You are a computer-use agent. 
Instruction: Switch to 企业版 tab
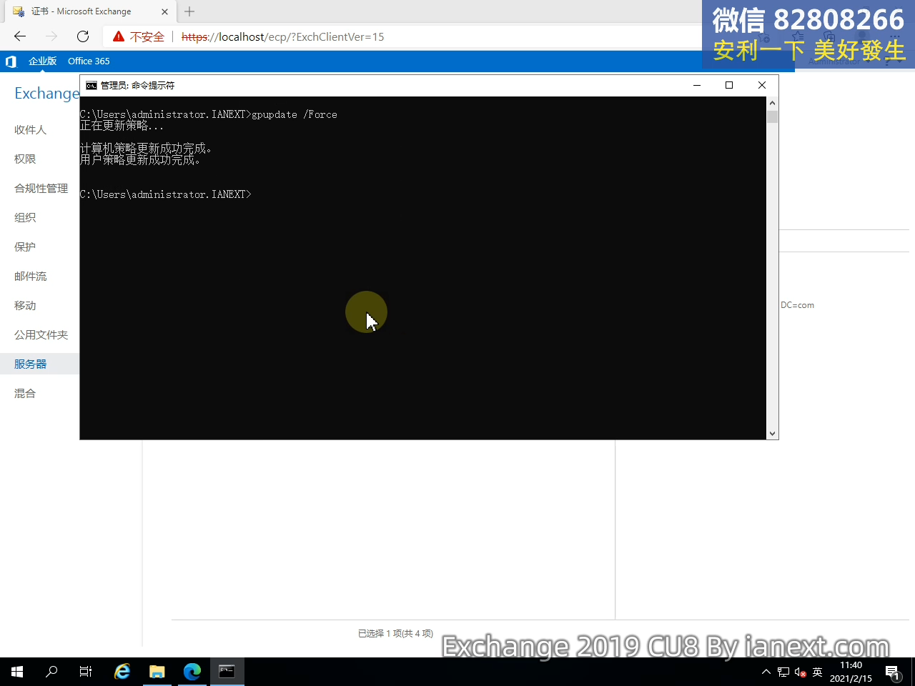[42, 61]
